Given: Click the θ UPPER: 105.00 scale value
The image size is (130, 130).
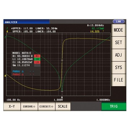Looking at the screenshot, I should [x=23, y=31].
